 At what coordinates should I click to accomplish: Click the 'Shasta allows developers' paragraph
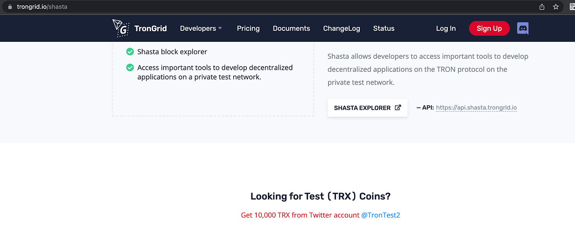(x=428, y=69)
